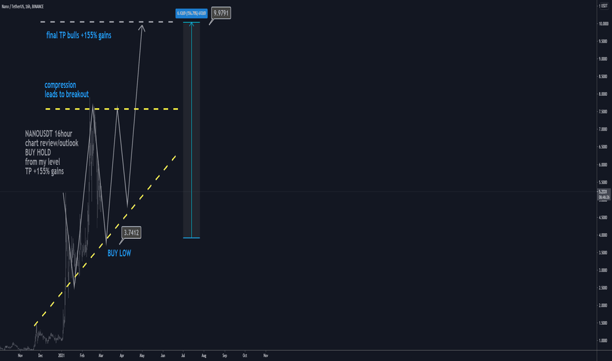Click the May label on time axis
Image resolution: width=612 pixels, height=361 pixels.
(142, 356)
